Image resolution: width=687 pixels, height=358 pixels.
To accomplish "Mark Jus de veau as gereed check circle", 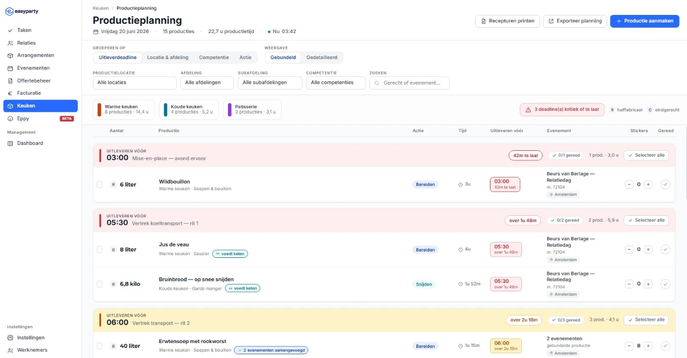I will (x=665, y=249).
